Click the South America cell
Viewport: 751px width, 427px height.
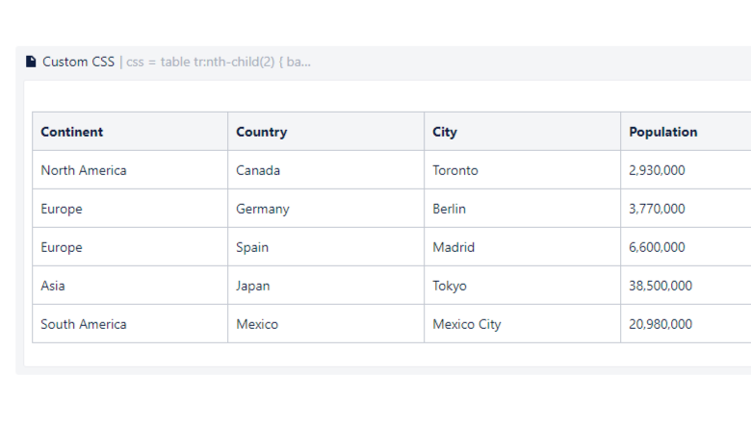[84, 324]
